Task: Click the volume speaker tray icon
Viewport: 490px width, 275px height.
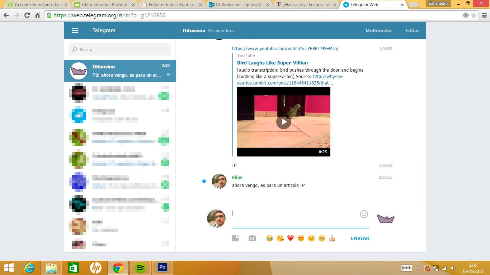Action: [453, 268]
